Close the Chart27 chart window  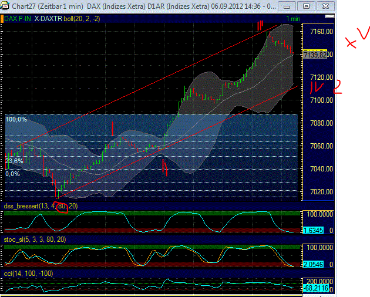(x=325, y=6)
